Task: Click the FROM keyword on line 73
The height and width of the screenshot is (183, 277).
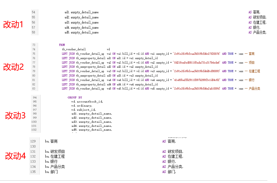Action: pyautogui.click(x=62, y=45)
